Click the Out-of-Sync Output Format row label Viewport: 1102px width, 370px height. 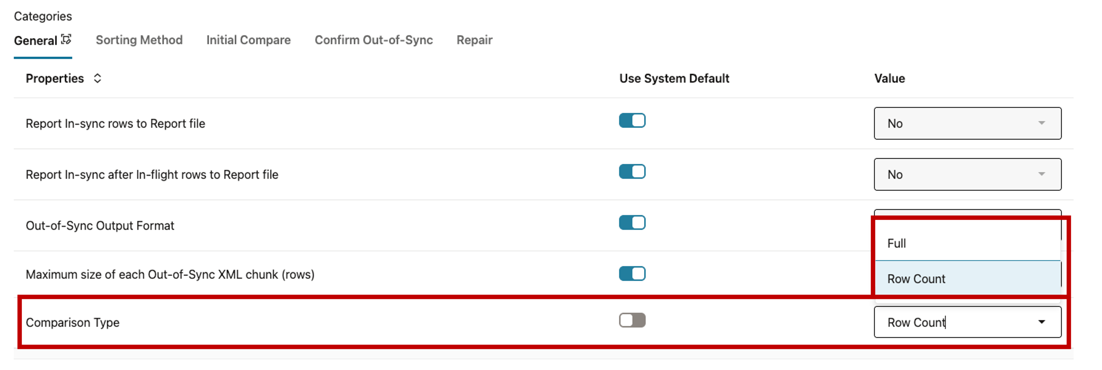[x=100, y=225]
